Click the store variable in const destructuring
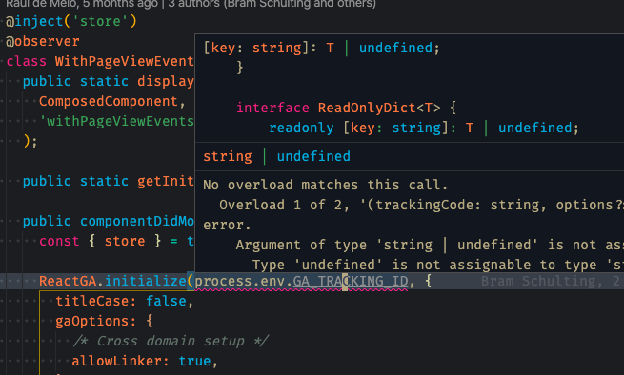This screenshot has width=624, height=375. (x=125, y=241)
